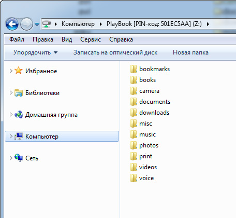
Task: Open the bookmarks folder icon
Action: click(134, 69)
